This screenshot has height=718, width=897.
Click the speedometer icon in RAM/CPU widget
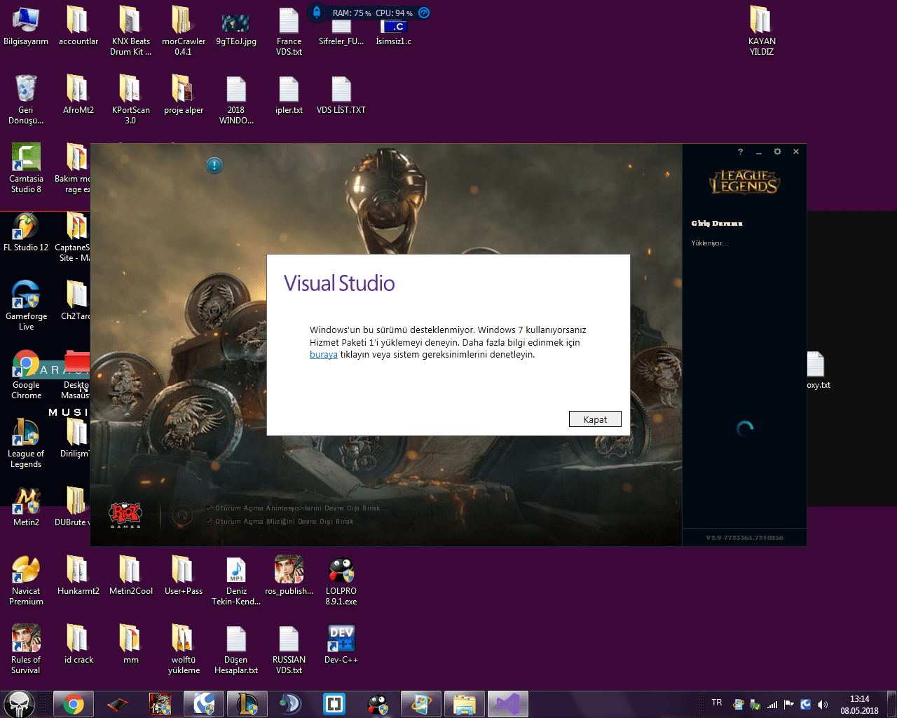point(424,13)
